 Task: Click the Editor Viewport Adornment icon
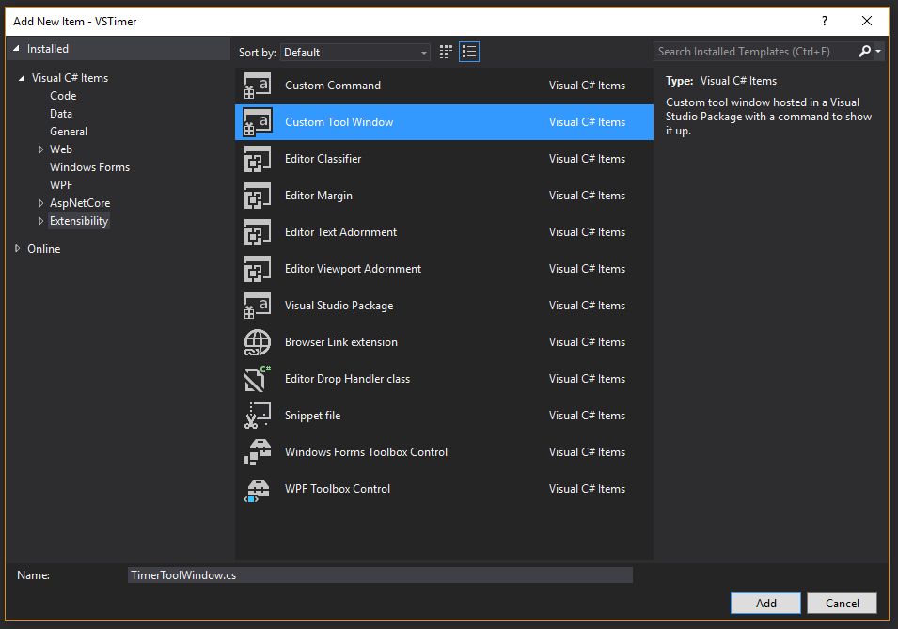pos(257,269)
